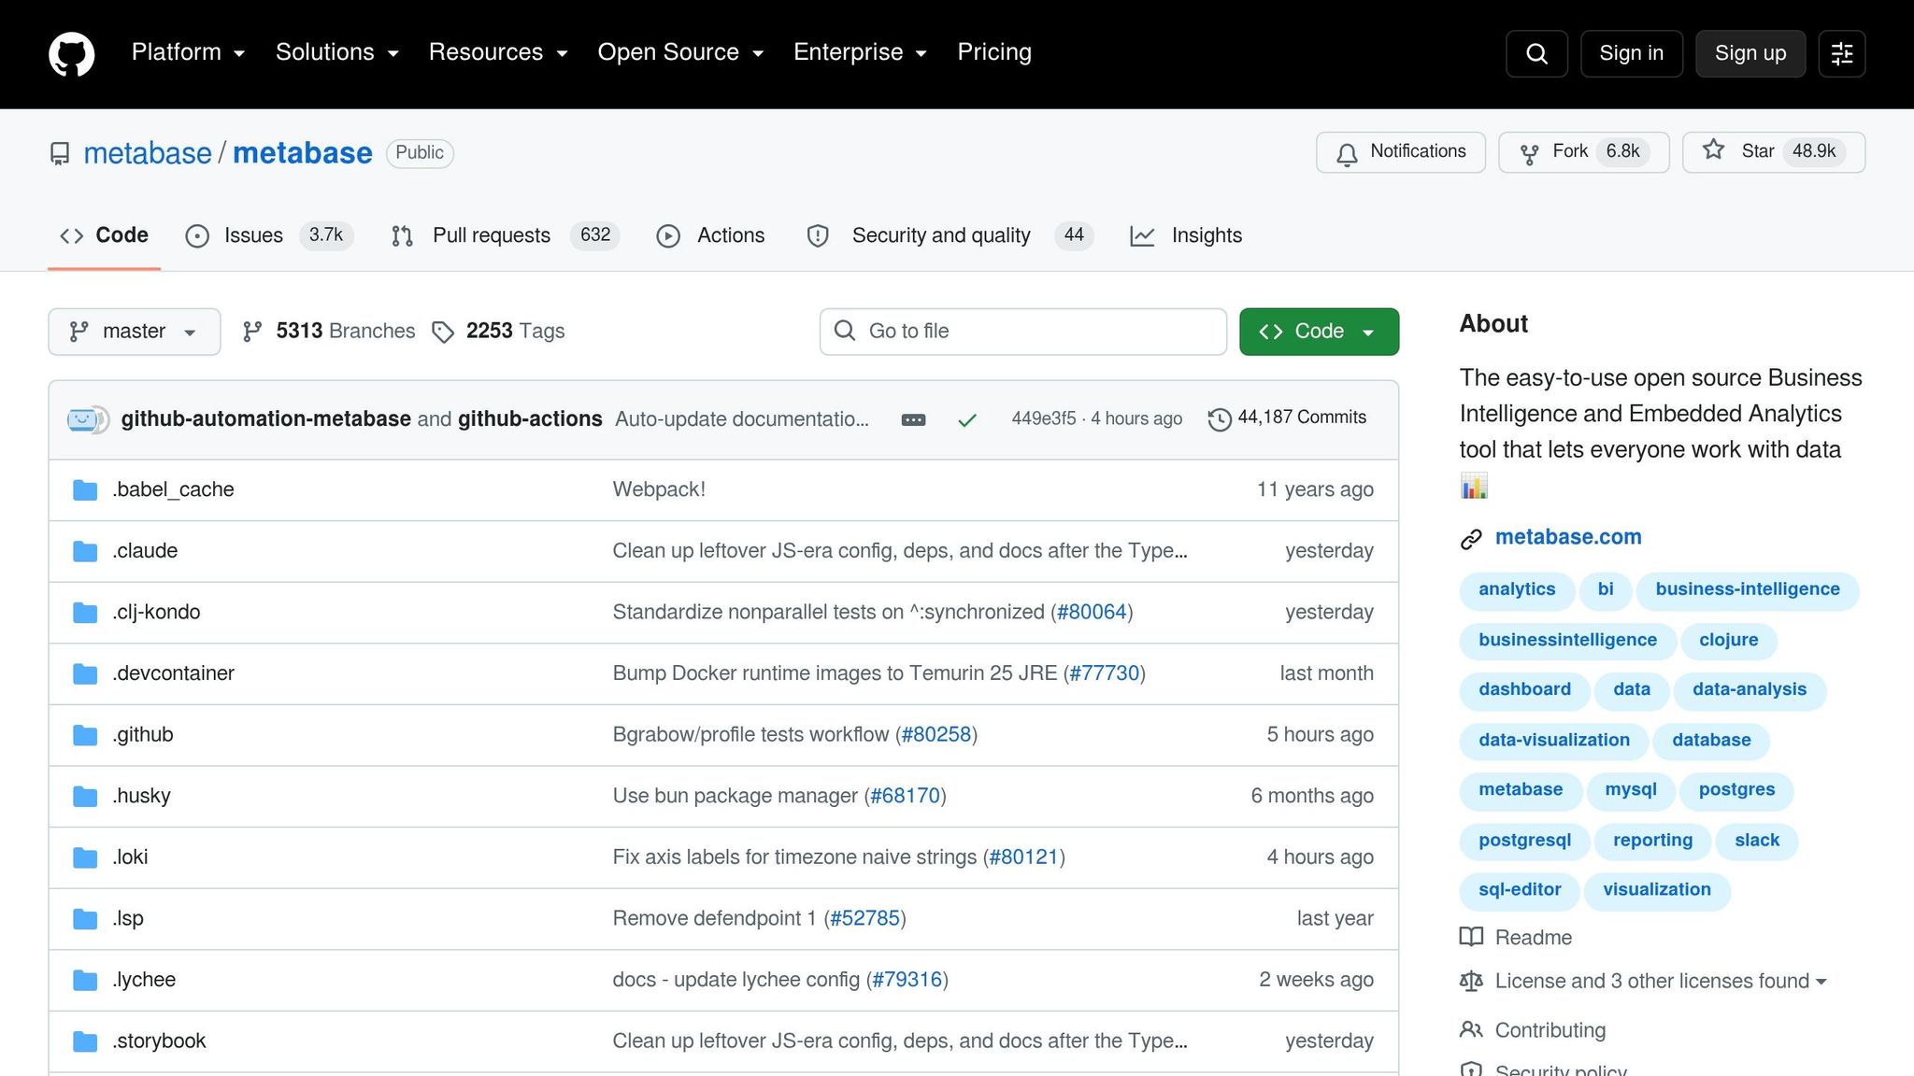Click the .husky folder icon
This screenshot has width=1914, height=1076.
click(85, 797)
